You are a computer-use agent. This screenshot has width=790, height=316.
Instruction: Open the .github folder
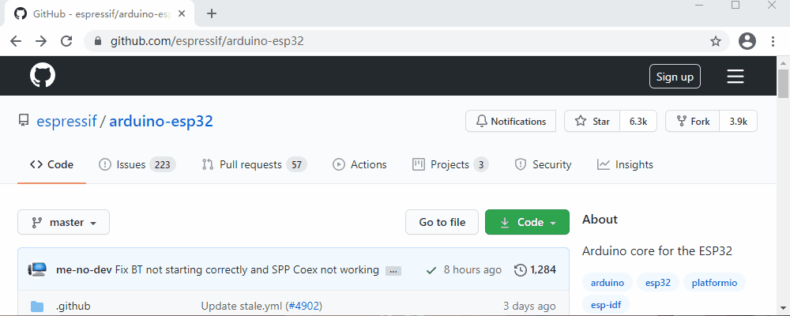click(x=73, y=306)
